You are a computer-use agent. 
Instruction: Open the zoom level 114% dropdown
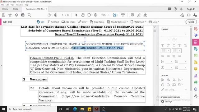(109, 15)
